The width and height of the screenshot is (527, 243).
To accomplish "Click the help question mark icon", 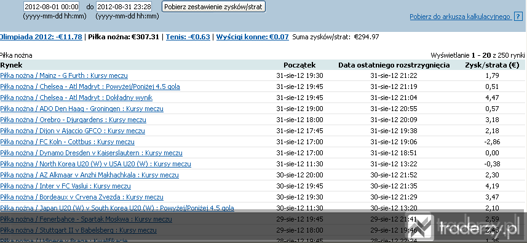I will [518, 17].
